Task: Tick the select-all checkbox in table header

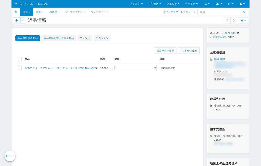Action: click(19, 59)
